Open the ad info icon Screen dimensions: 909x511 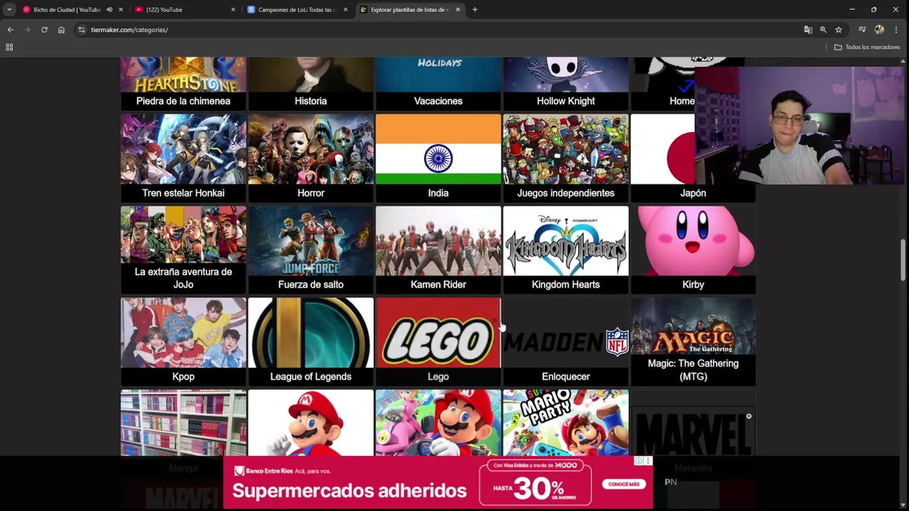click(638, 461)
